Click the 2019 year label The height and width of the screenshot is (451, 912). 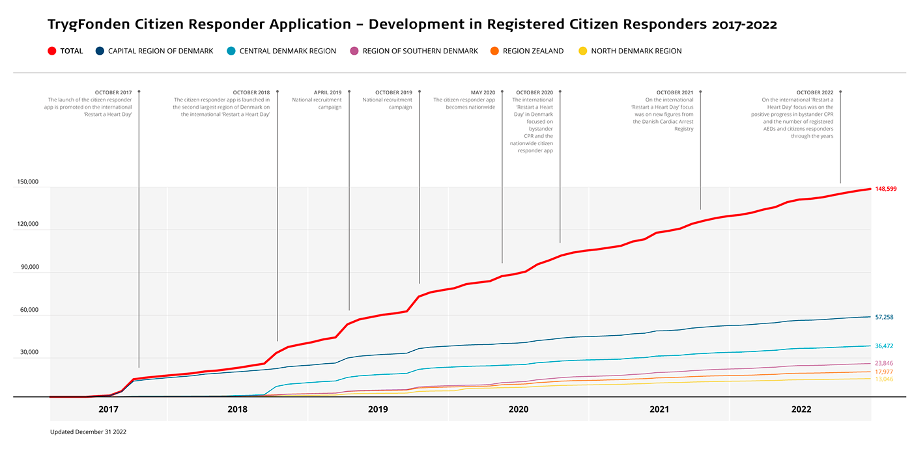coord(378,409)
